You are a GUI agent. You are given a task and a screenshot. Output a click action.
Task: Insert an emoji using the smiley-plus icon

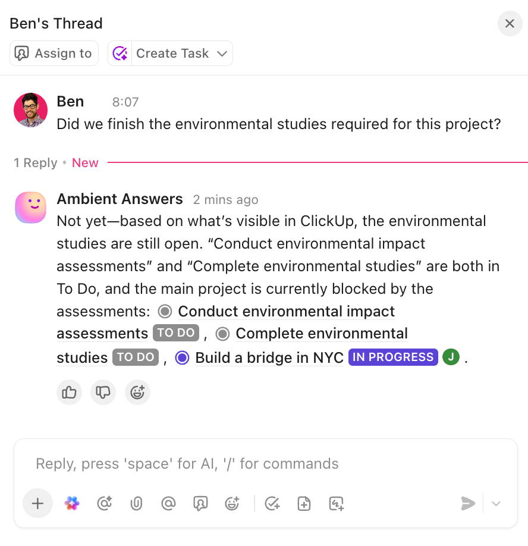click(x=232, y=503)
